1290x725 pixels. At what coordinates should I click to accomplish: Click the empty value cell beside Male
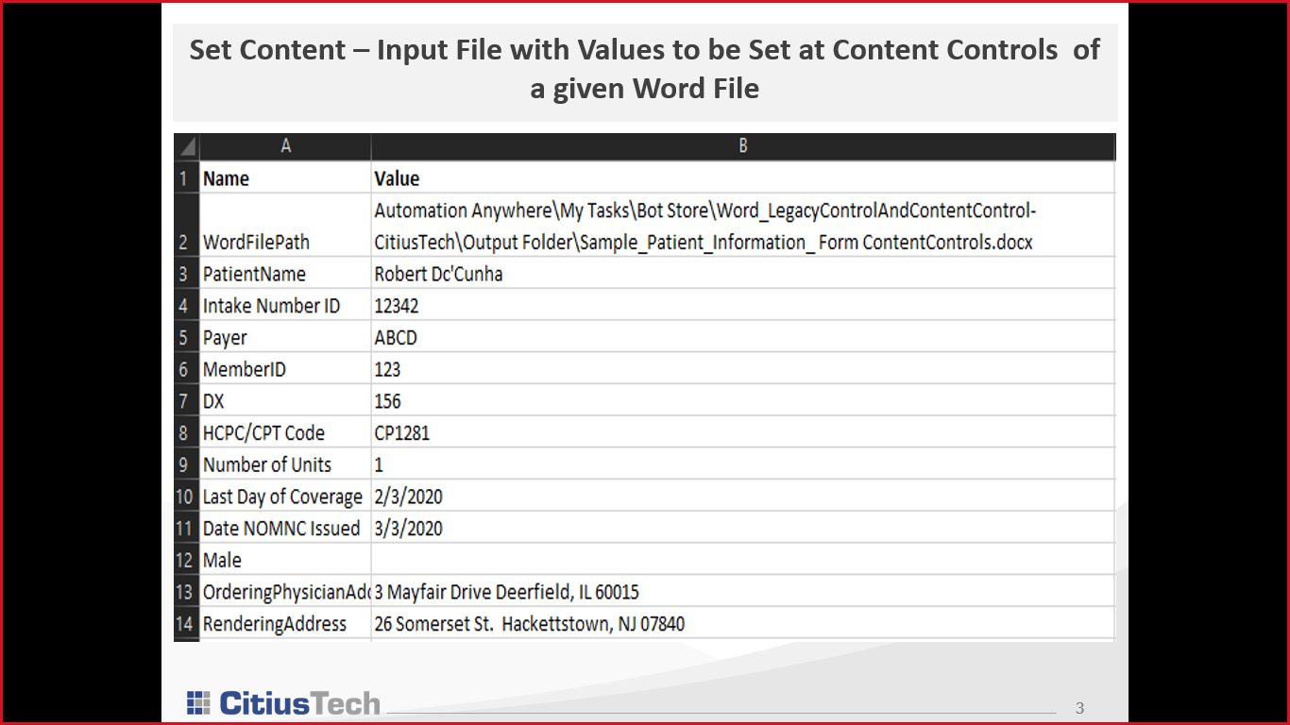[x=742, y=560]
